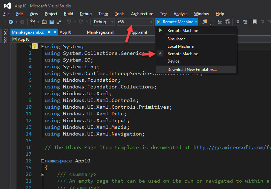Click the Find in Files icon
Image resolution: width=271 pixels, height=189 pixels.
click(x=205, y=22)
